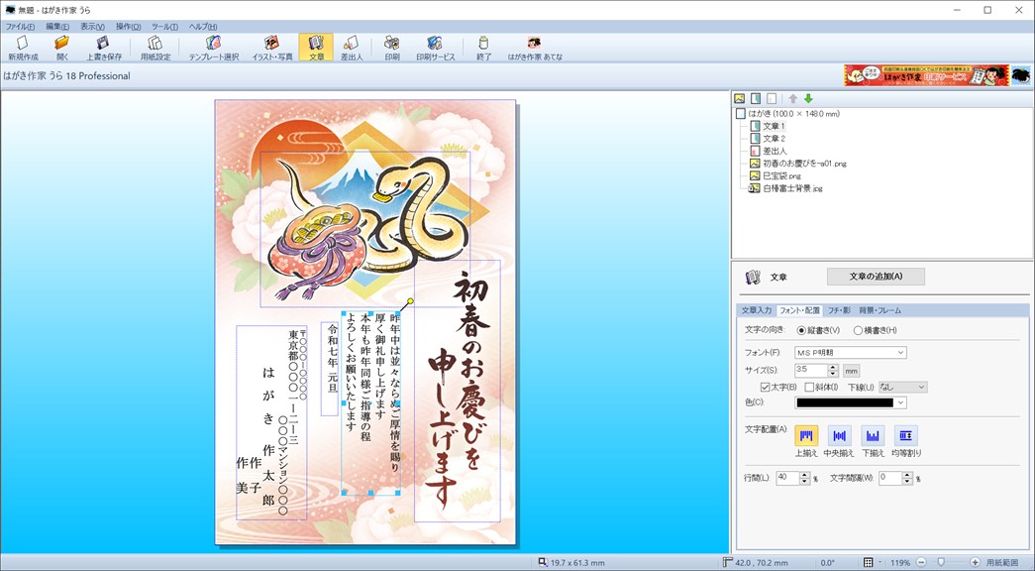
Task: Select 横書き horizontal writing radio button
Action: click(858, 330)
